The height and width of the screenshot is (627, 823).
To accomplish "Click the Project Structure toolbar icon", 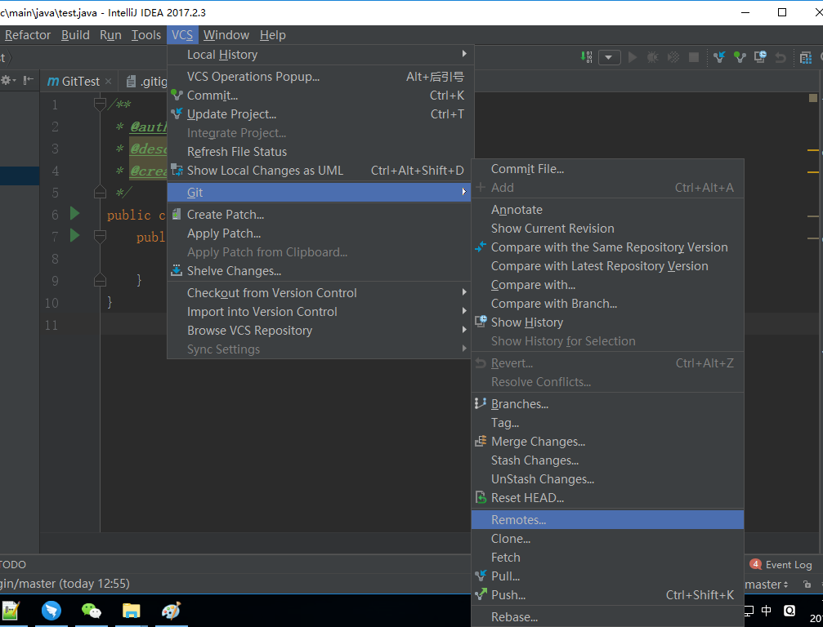I will pyautogui.click(x=806, y=57).
